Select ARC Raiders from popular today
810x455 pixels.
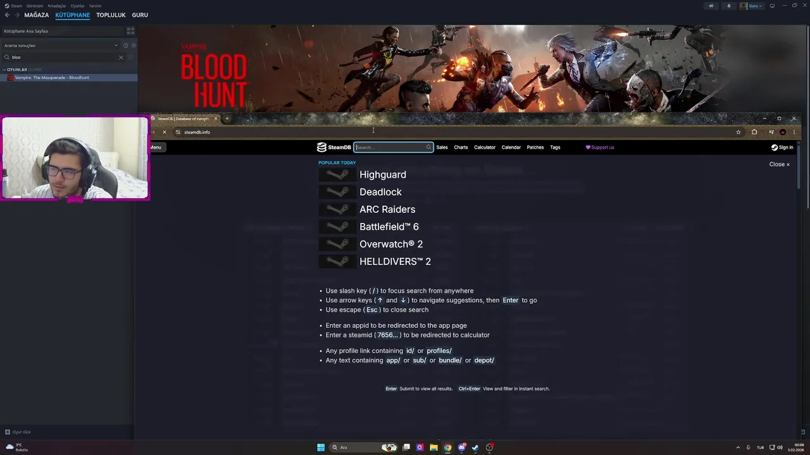[387, 209]
